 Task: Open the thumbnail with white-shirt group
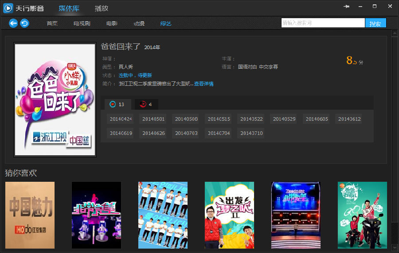(163, 215)
